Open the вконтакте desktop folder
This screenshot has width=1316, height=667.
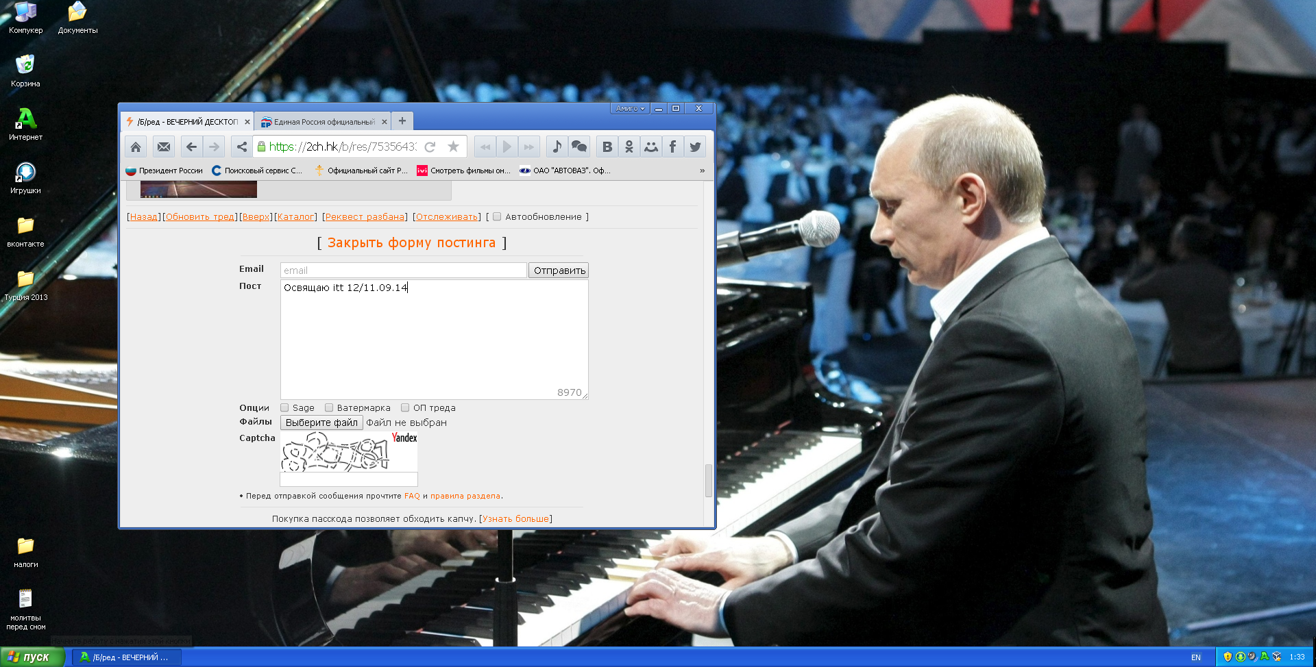point(25,231)
